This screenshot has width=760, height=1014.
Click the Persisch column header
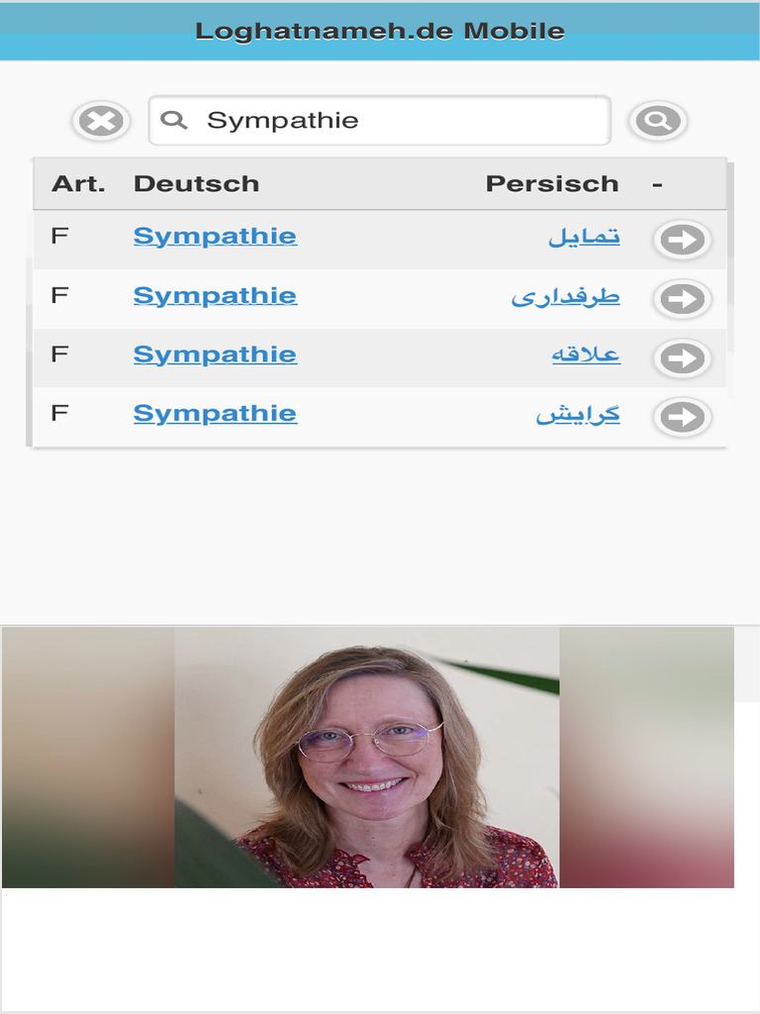551,184
